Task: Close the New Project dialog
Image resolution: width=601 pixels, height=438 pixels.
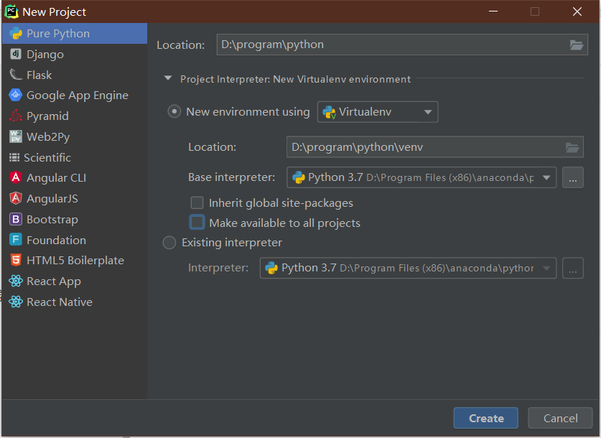Action: (577, 11)
